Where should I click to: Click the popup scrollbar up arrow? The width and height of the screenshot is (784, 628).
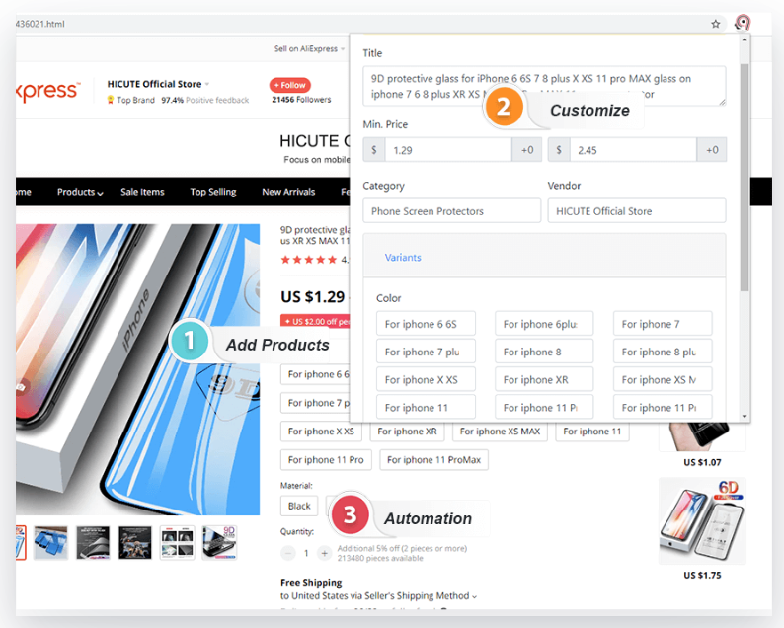(x=745, y=39)
